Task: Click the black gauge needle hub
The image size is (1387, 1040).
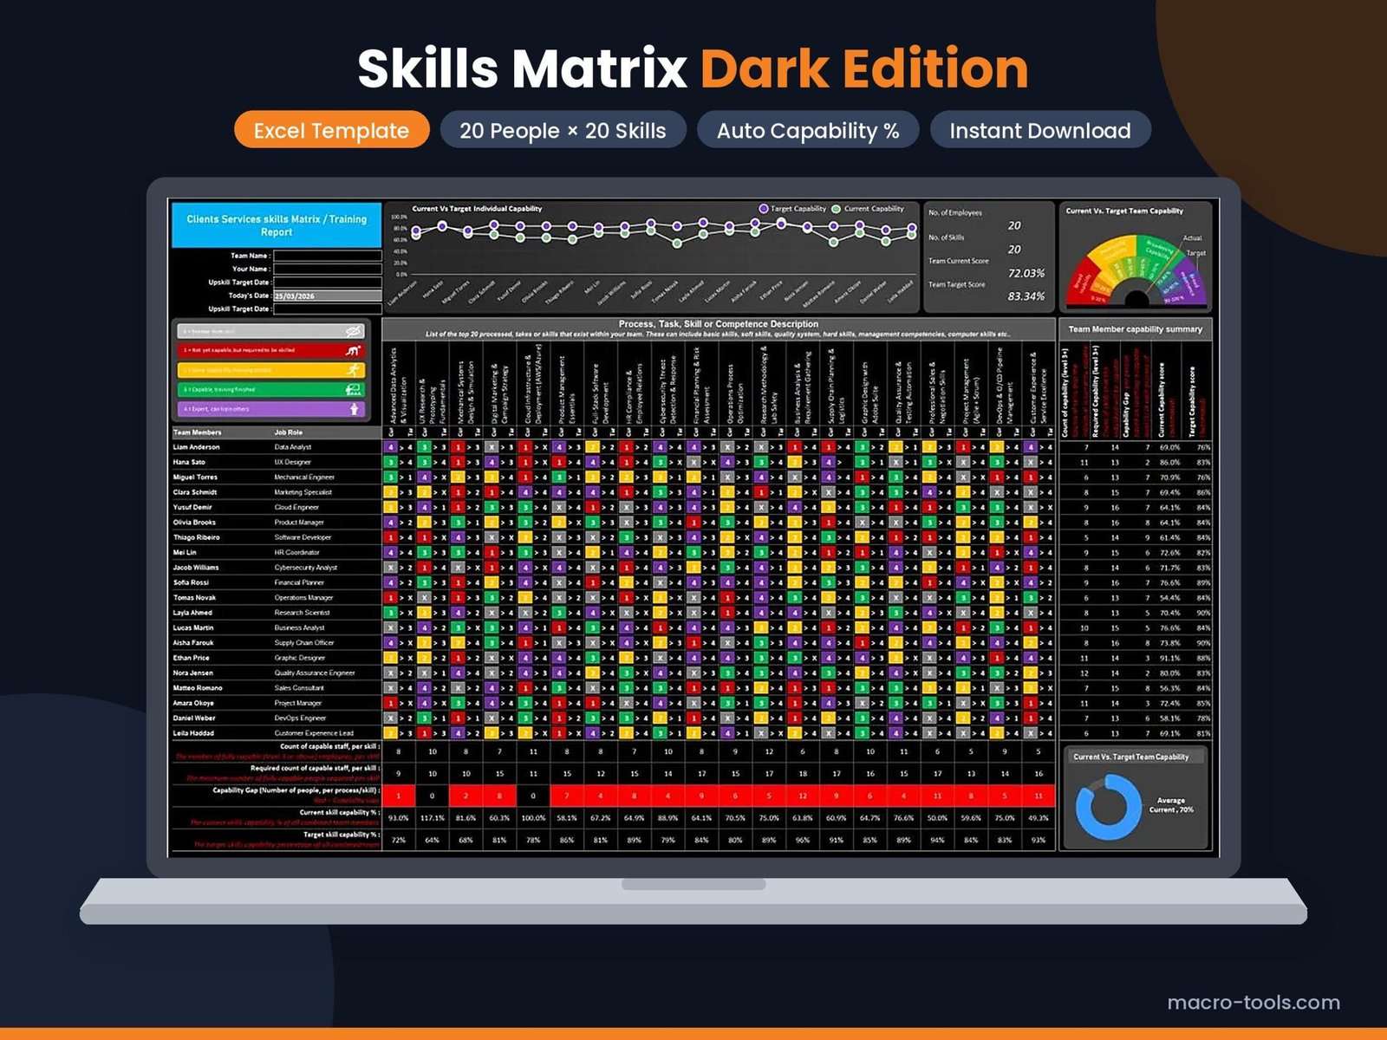Action: pyautogui.click(x=1136, y=299)
